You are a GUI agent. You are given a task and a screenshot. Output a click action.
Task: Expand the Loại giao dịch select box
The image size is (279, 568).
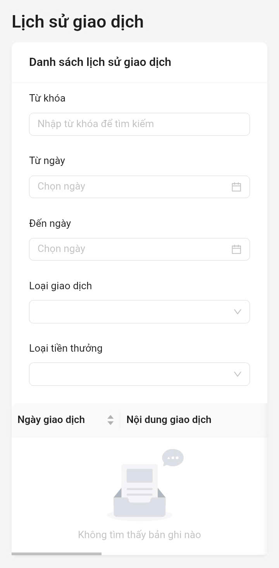click(x=132, y=312)
